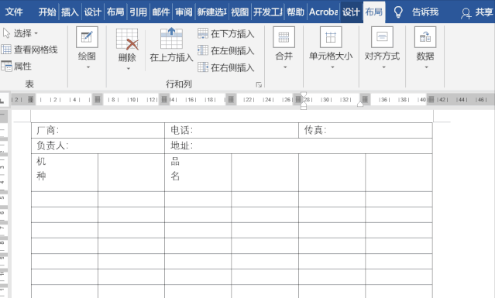The height and width of the screenshot is (298, 495).
Task: Click the 机种 table cell
Action: pyautogui.click(x=64, y=173)
